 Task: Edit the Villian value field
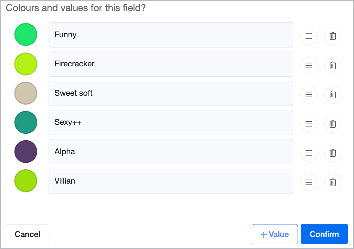[x=171, y=181]
